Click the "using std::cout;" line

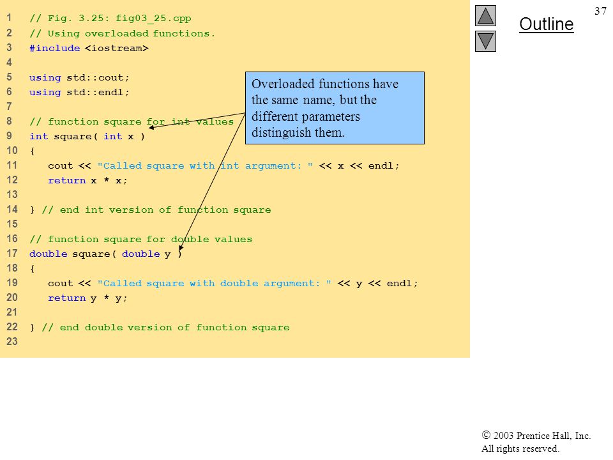pyautogui.click(x=79, y=77)
